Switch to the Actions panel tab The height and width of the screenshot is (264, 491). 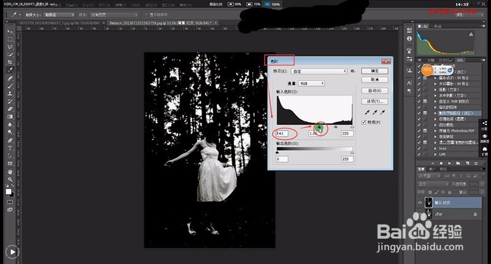click(460, 60)
